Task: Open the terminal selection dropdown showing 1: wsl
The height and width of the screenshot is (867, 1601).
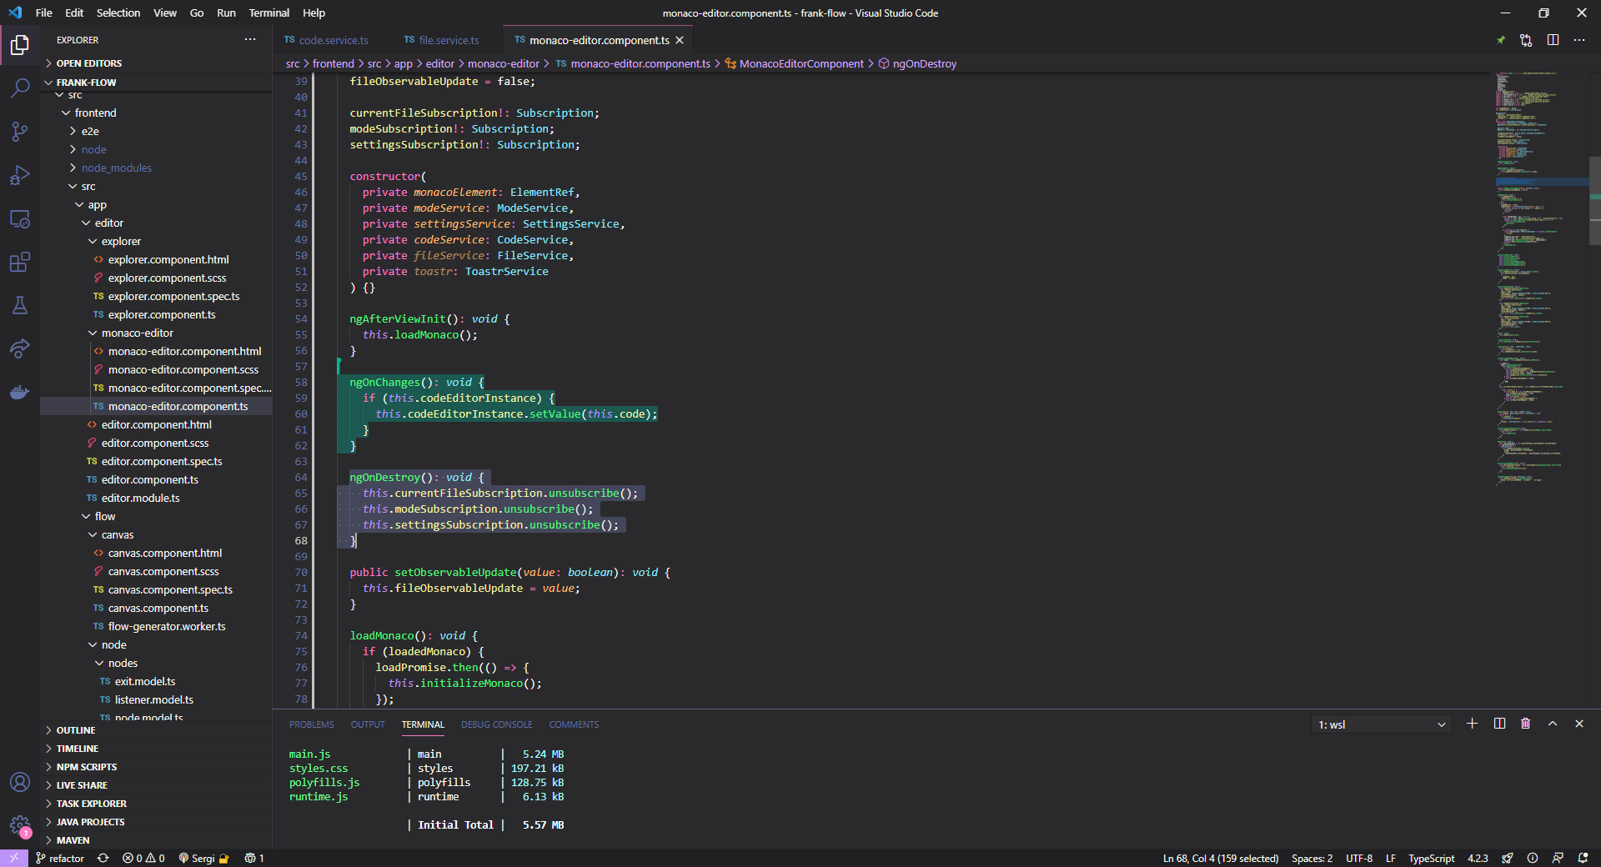Action: [x=1380, y=724]
